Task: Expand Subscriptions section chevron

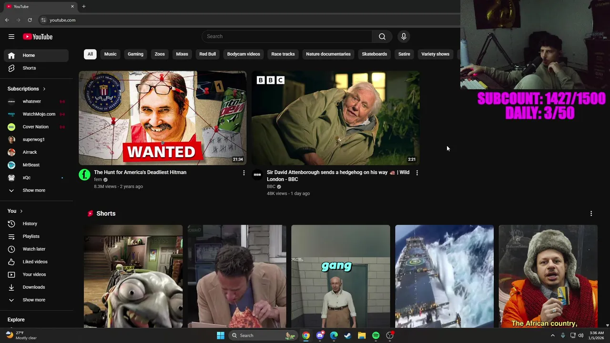Action: point(44,89)
